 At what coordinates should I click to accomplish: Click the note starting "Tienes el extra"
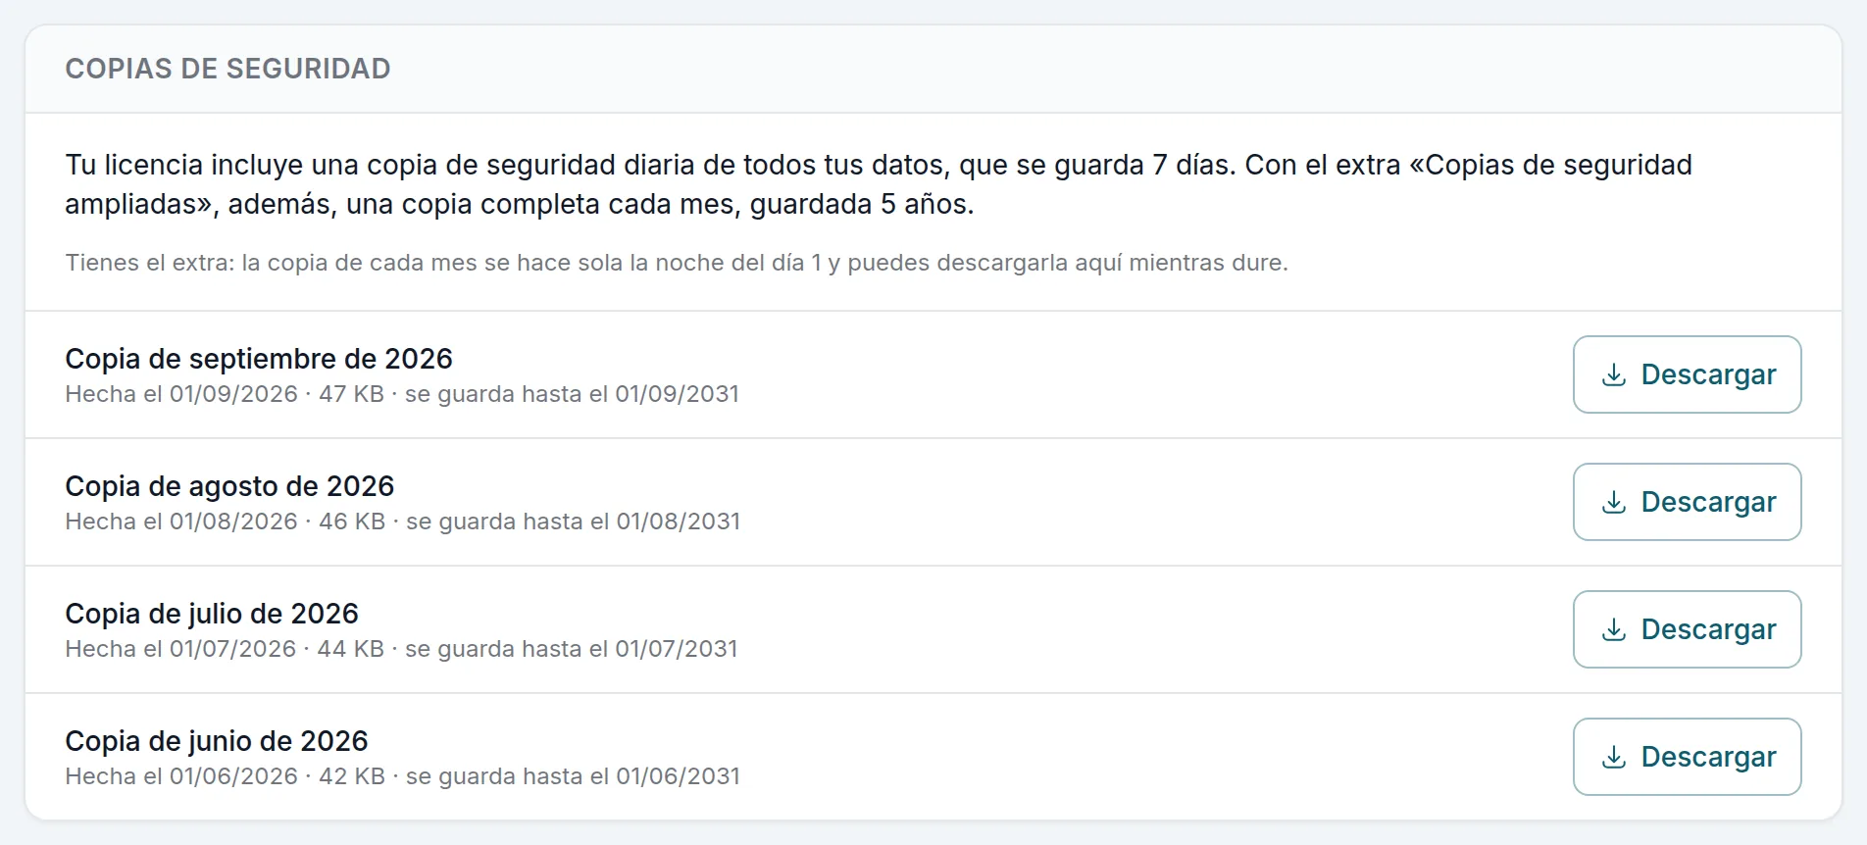677,263
